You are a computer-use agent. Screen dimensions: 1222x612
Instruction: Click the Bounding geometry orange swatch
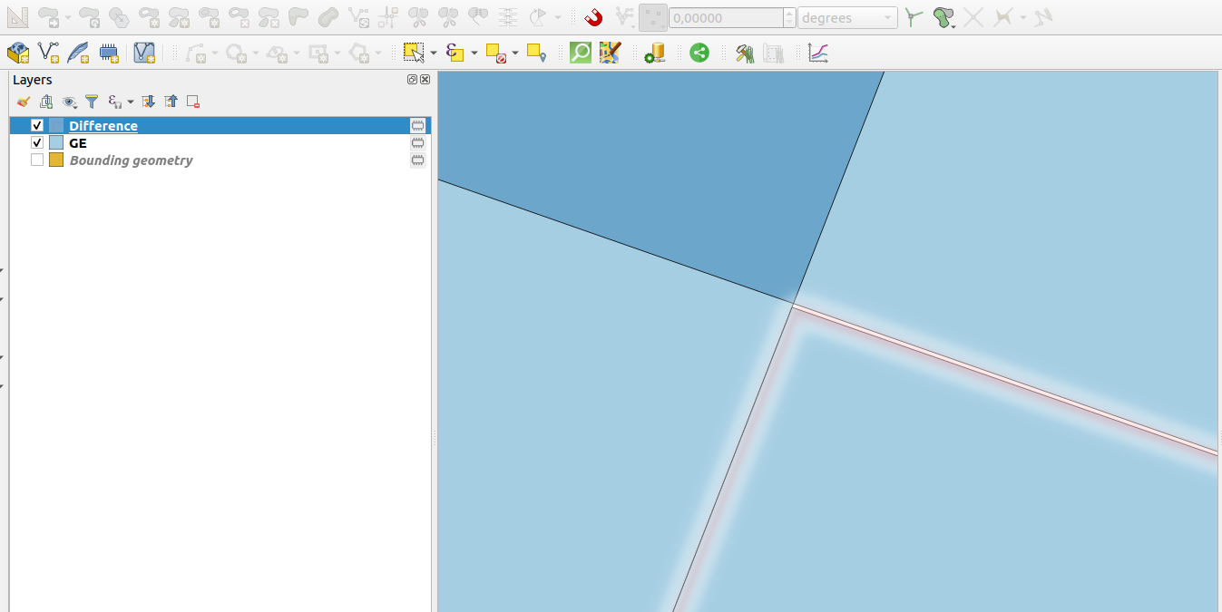56,160
